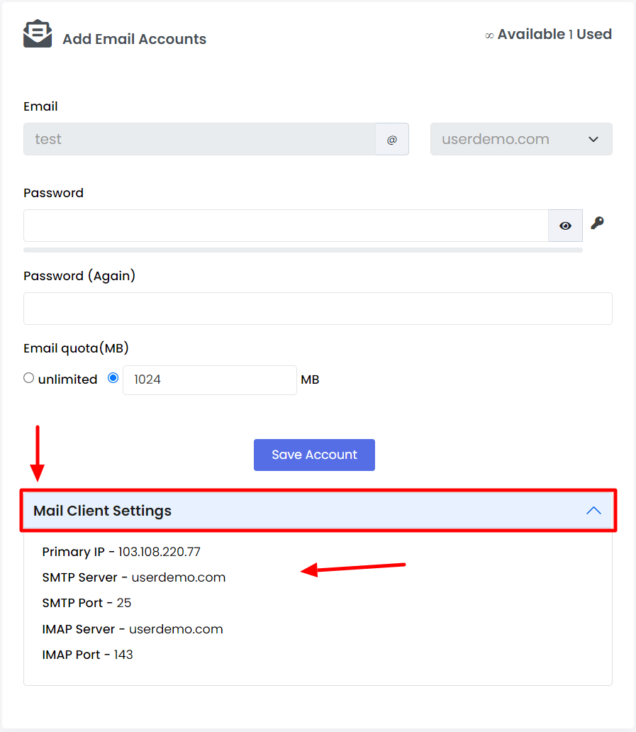
Task: Focus the Password input field
Action: click(x=286, y=226)
